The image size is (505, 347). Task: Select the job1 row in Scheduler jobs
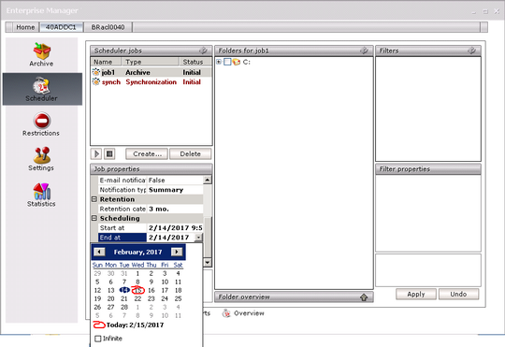tap(151, 72)
